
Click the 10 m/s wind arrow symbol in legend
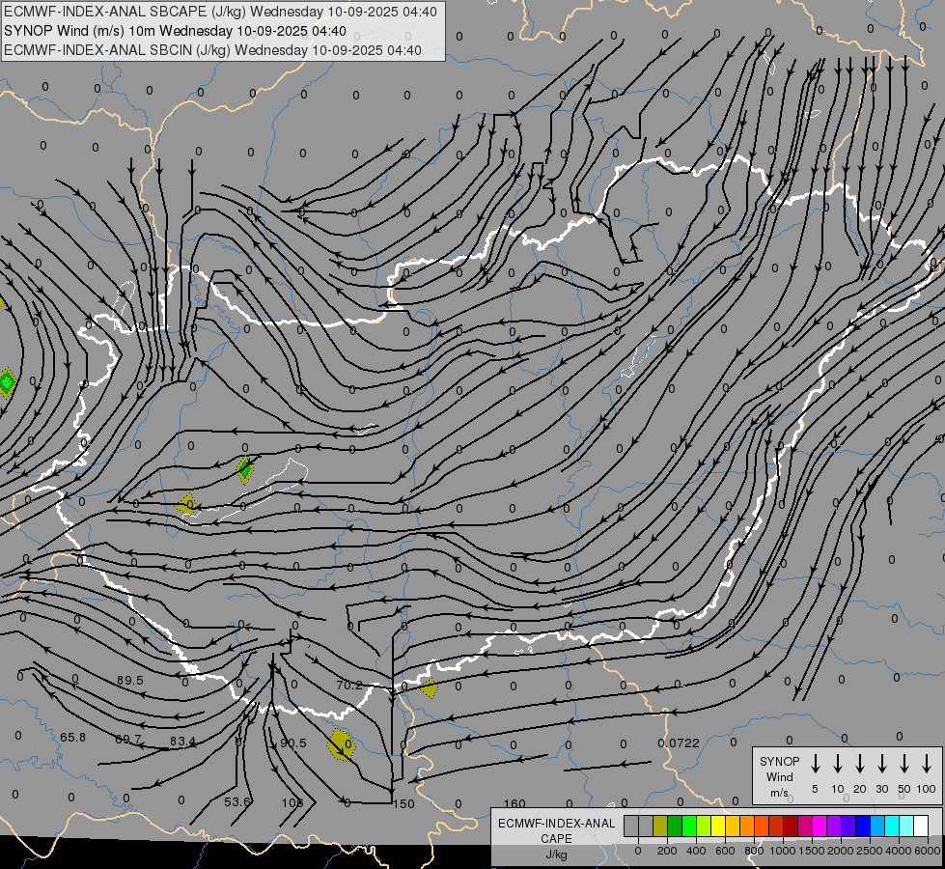838,764
